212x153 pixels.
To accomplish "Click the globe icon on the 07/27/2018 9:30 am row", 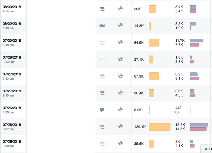I will point(120,93).
